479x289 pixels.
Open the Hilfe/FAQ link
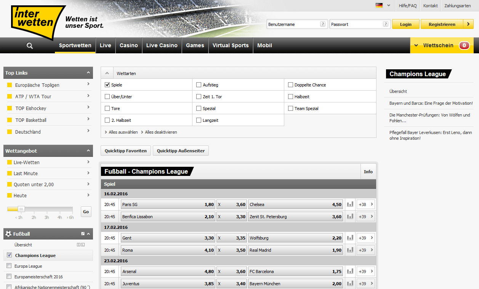[x=408, y=6]
